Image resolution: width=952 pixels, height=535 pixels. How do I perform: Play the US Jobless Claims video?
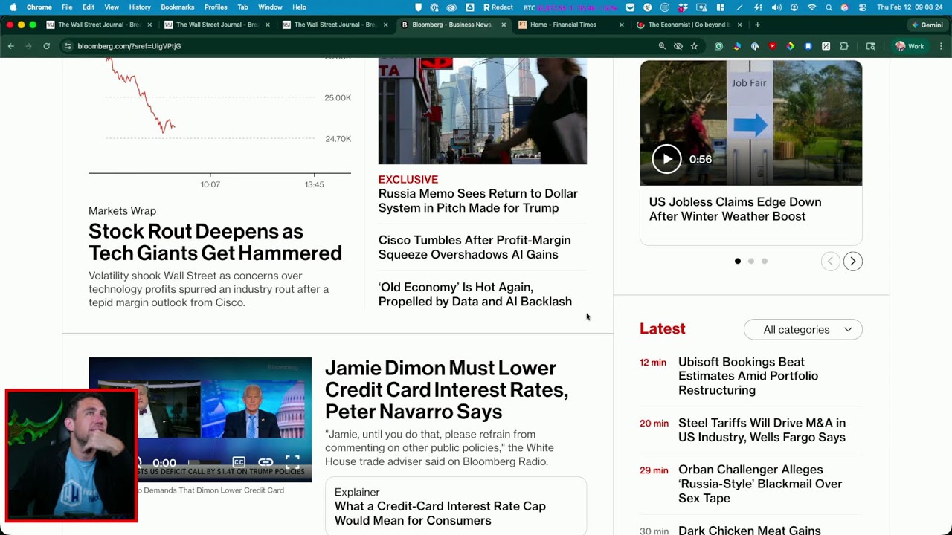point(666,159)
